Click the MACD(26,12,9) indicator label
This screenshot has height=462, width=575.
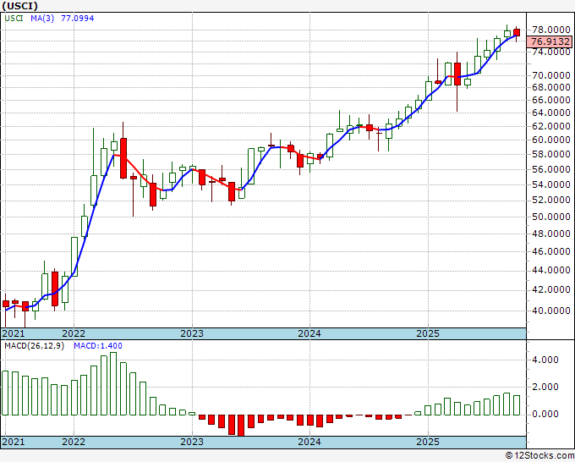point(34,346)
